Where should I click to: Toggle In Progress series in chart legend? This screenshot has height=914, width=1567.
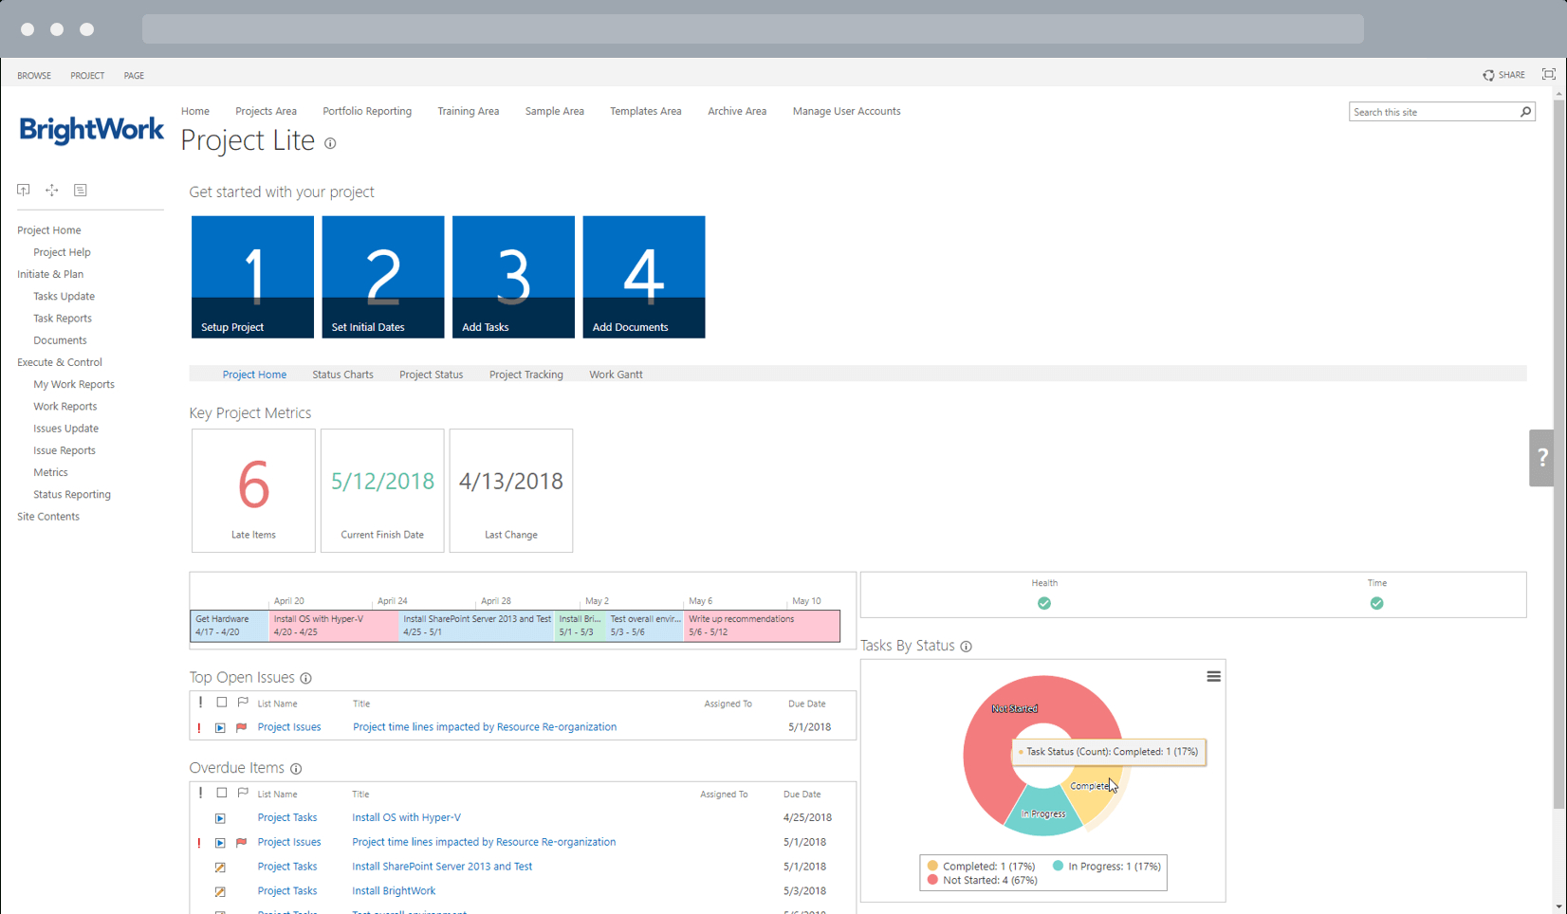(1106, 866)
